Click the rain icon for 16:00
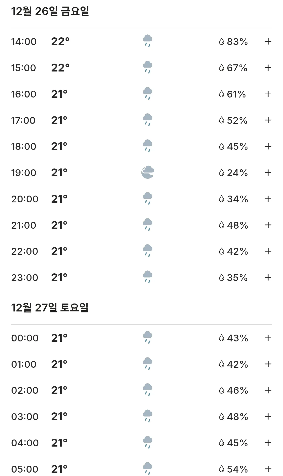 (147, 93)
